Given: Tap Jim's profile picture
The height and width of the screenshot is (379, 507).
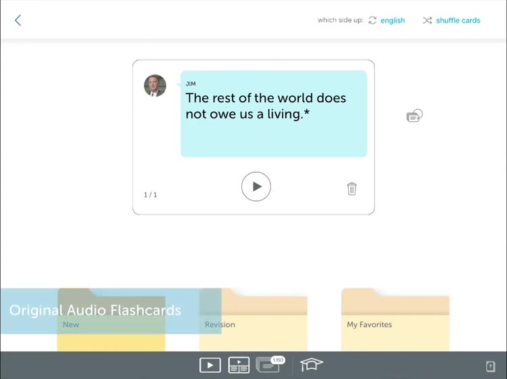Looking at the screenshot, I should click(x=155, y=86).
